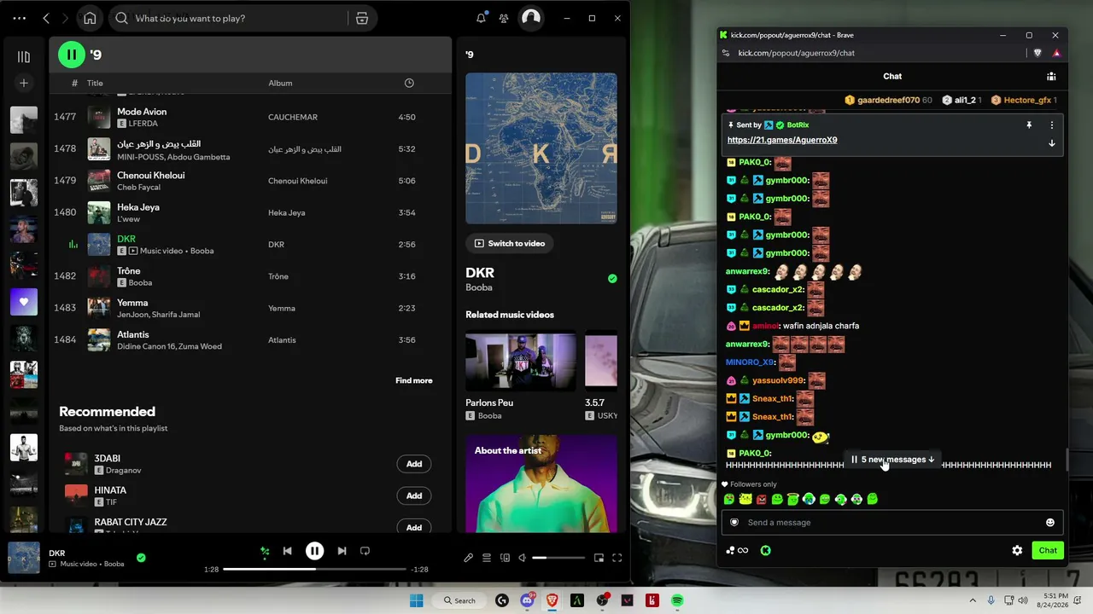Show hidden icons in the system tray
The height and width of the screenshot is (614, 1093).
973,600
